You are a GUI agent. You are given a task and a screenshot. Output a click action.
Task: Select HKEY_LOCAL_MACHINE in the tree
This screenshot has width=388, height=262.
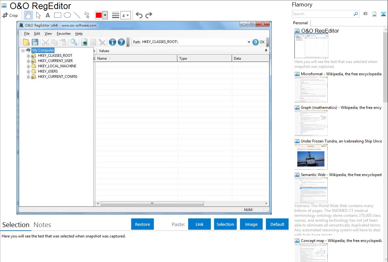[57, 66]
